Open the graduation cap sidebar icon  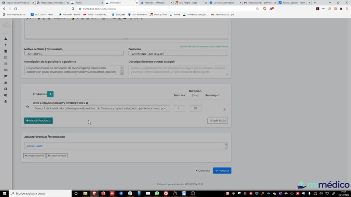coord(5,76)
